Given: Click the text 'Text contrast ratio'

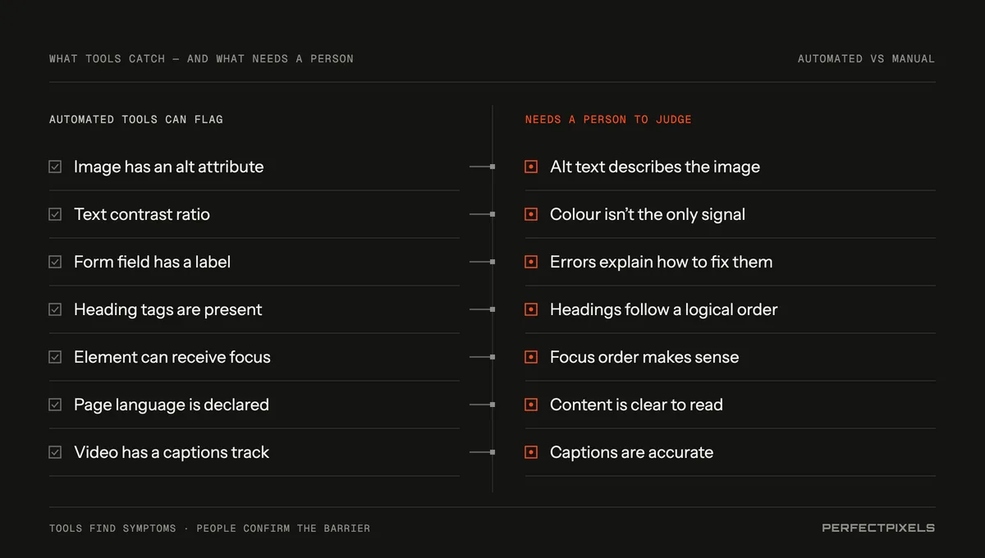Looking at the screenshot, I should (x=142, y=214).
